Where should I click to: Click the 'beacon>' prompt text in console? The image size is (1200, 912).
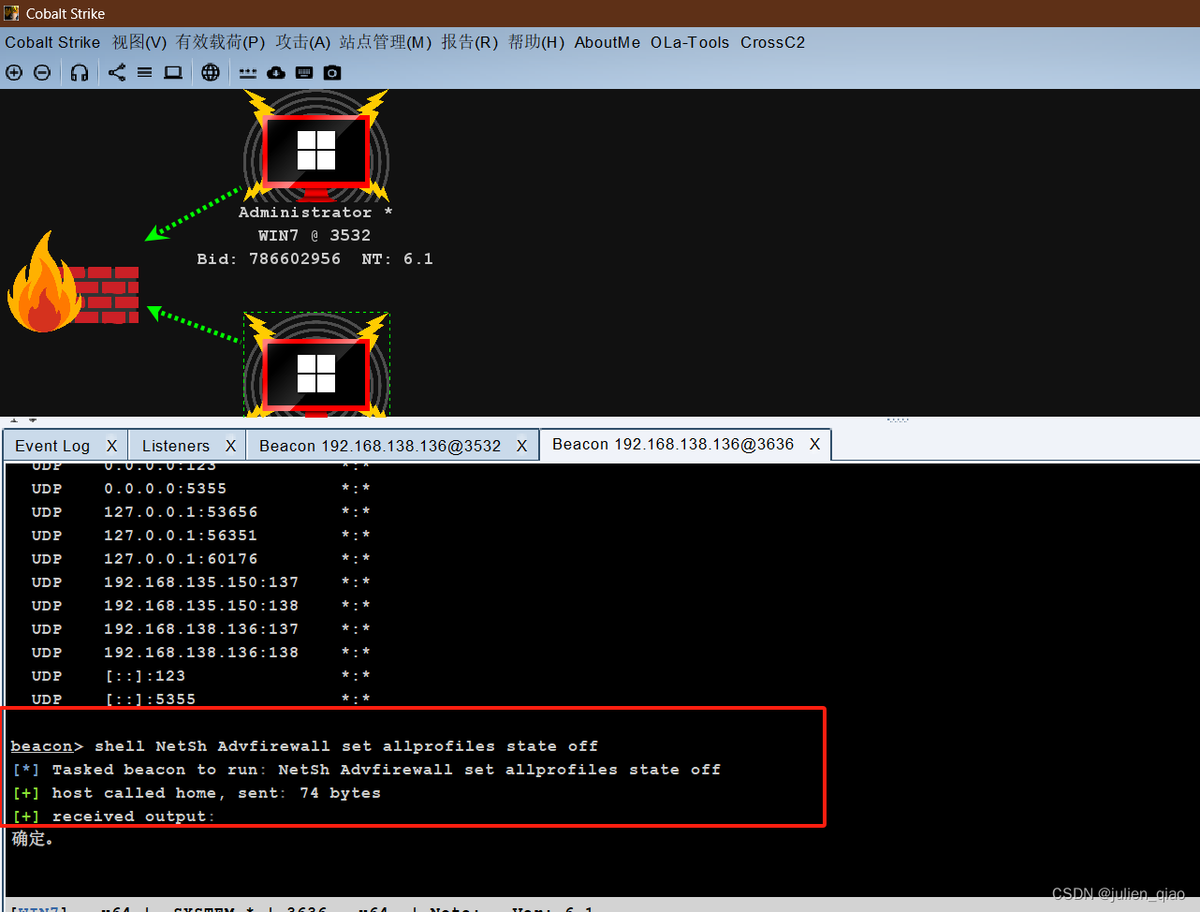[x=47, y=746]
